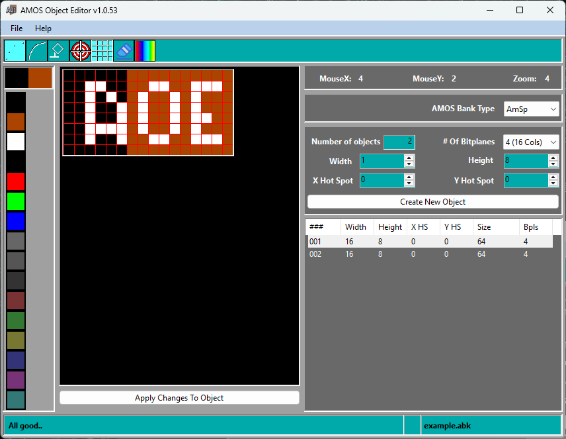Click the Size column header

click(496, 227)
